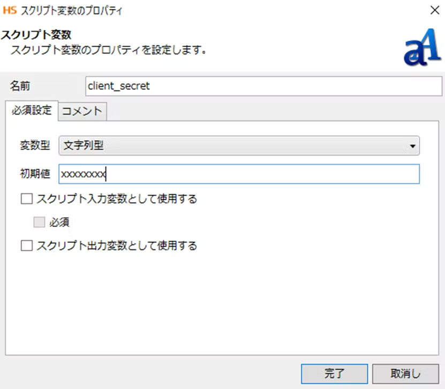Image resolution: width=445 pixels, height=389 pixels.
Task: Cancel with the 取消し button
Action: click(405, 373)
